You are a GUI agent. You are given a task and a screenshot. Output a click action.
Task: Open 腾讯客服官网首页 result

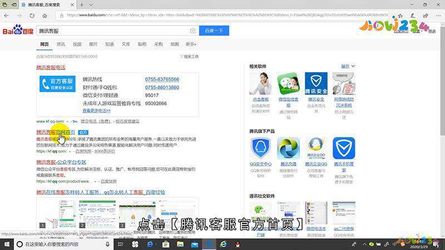click(x=56, y=132)
